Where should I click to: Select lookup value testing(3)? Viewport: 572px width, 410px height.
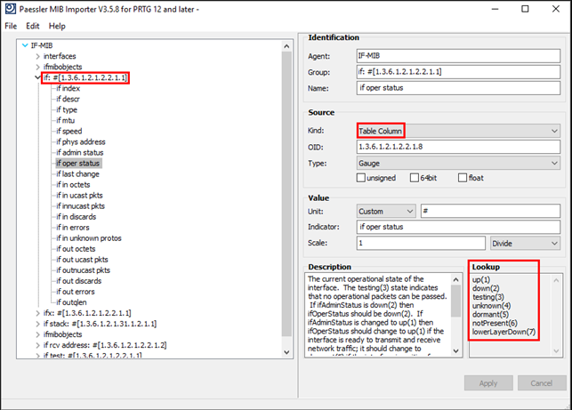pos(488,297)
